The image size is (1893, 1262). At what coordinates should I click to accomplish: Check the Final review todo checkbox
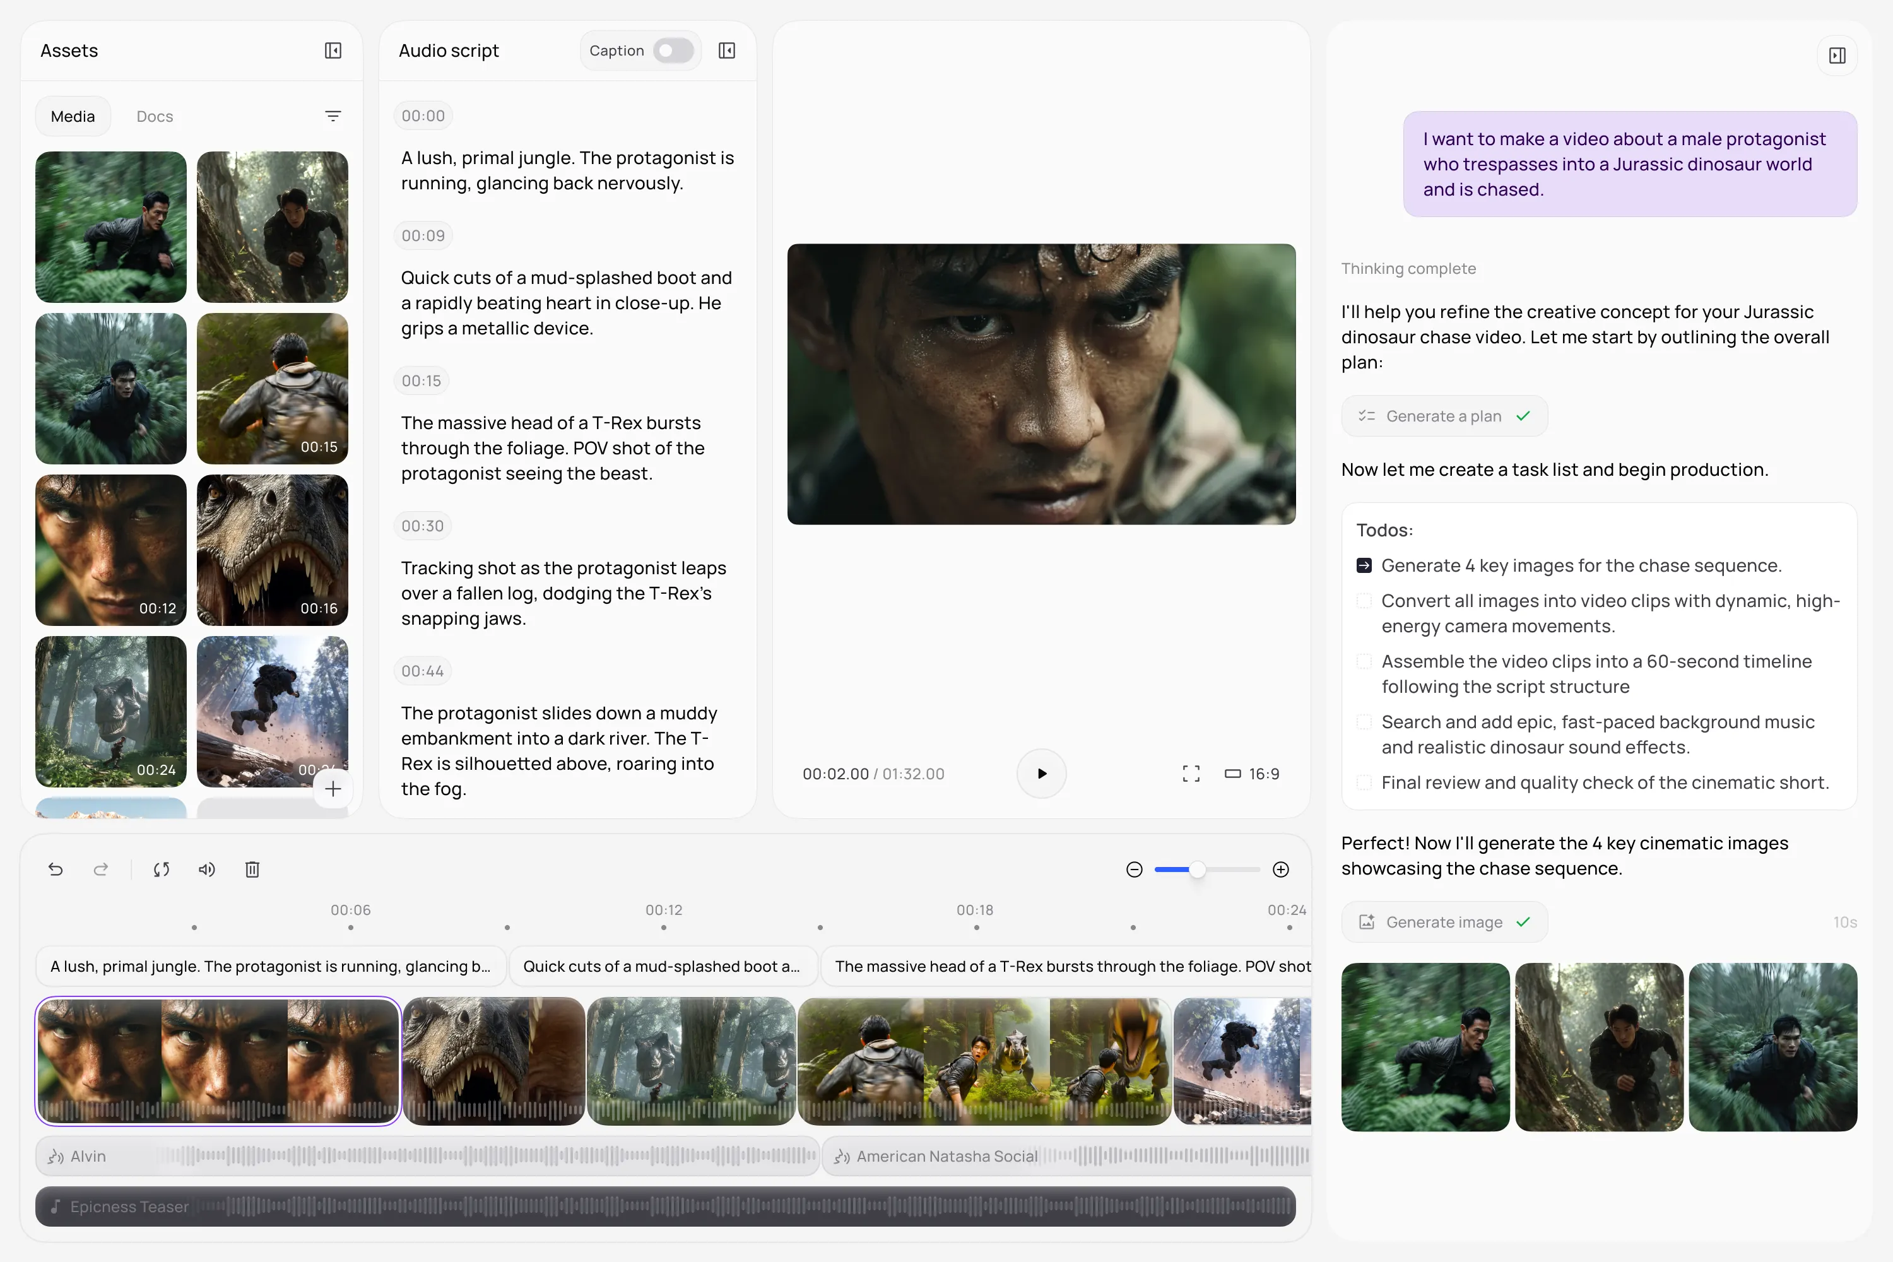tap(1364, 782)
